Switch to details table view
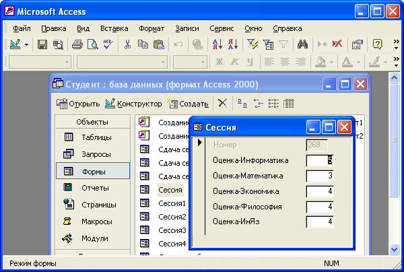Screen dimensions: 404x272 pos(289,103)
